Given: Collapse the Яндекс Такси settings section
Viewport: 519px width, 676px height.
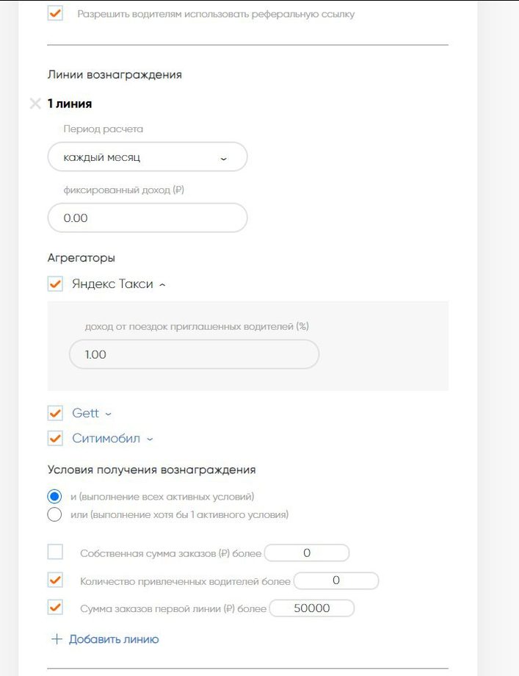Looking at the screenshot, I should (162, 285).
